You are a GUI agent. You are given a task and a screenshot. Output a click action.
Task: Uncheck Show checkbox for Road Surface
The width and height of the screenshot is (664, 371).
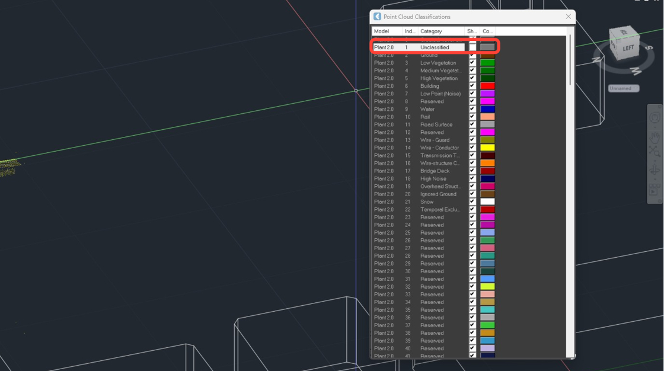(472, 124)
